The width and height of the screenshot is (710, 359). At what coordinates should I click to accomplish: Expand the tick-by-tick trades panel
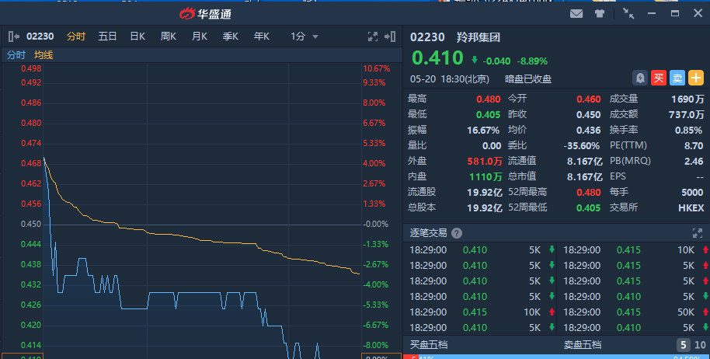(x=698, y=233)
